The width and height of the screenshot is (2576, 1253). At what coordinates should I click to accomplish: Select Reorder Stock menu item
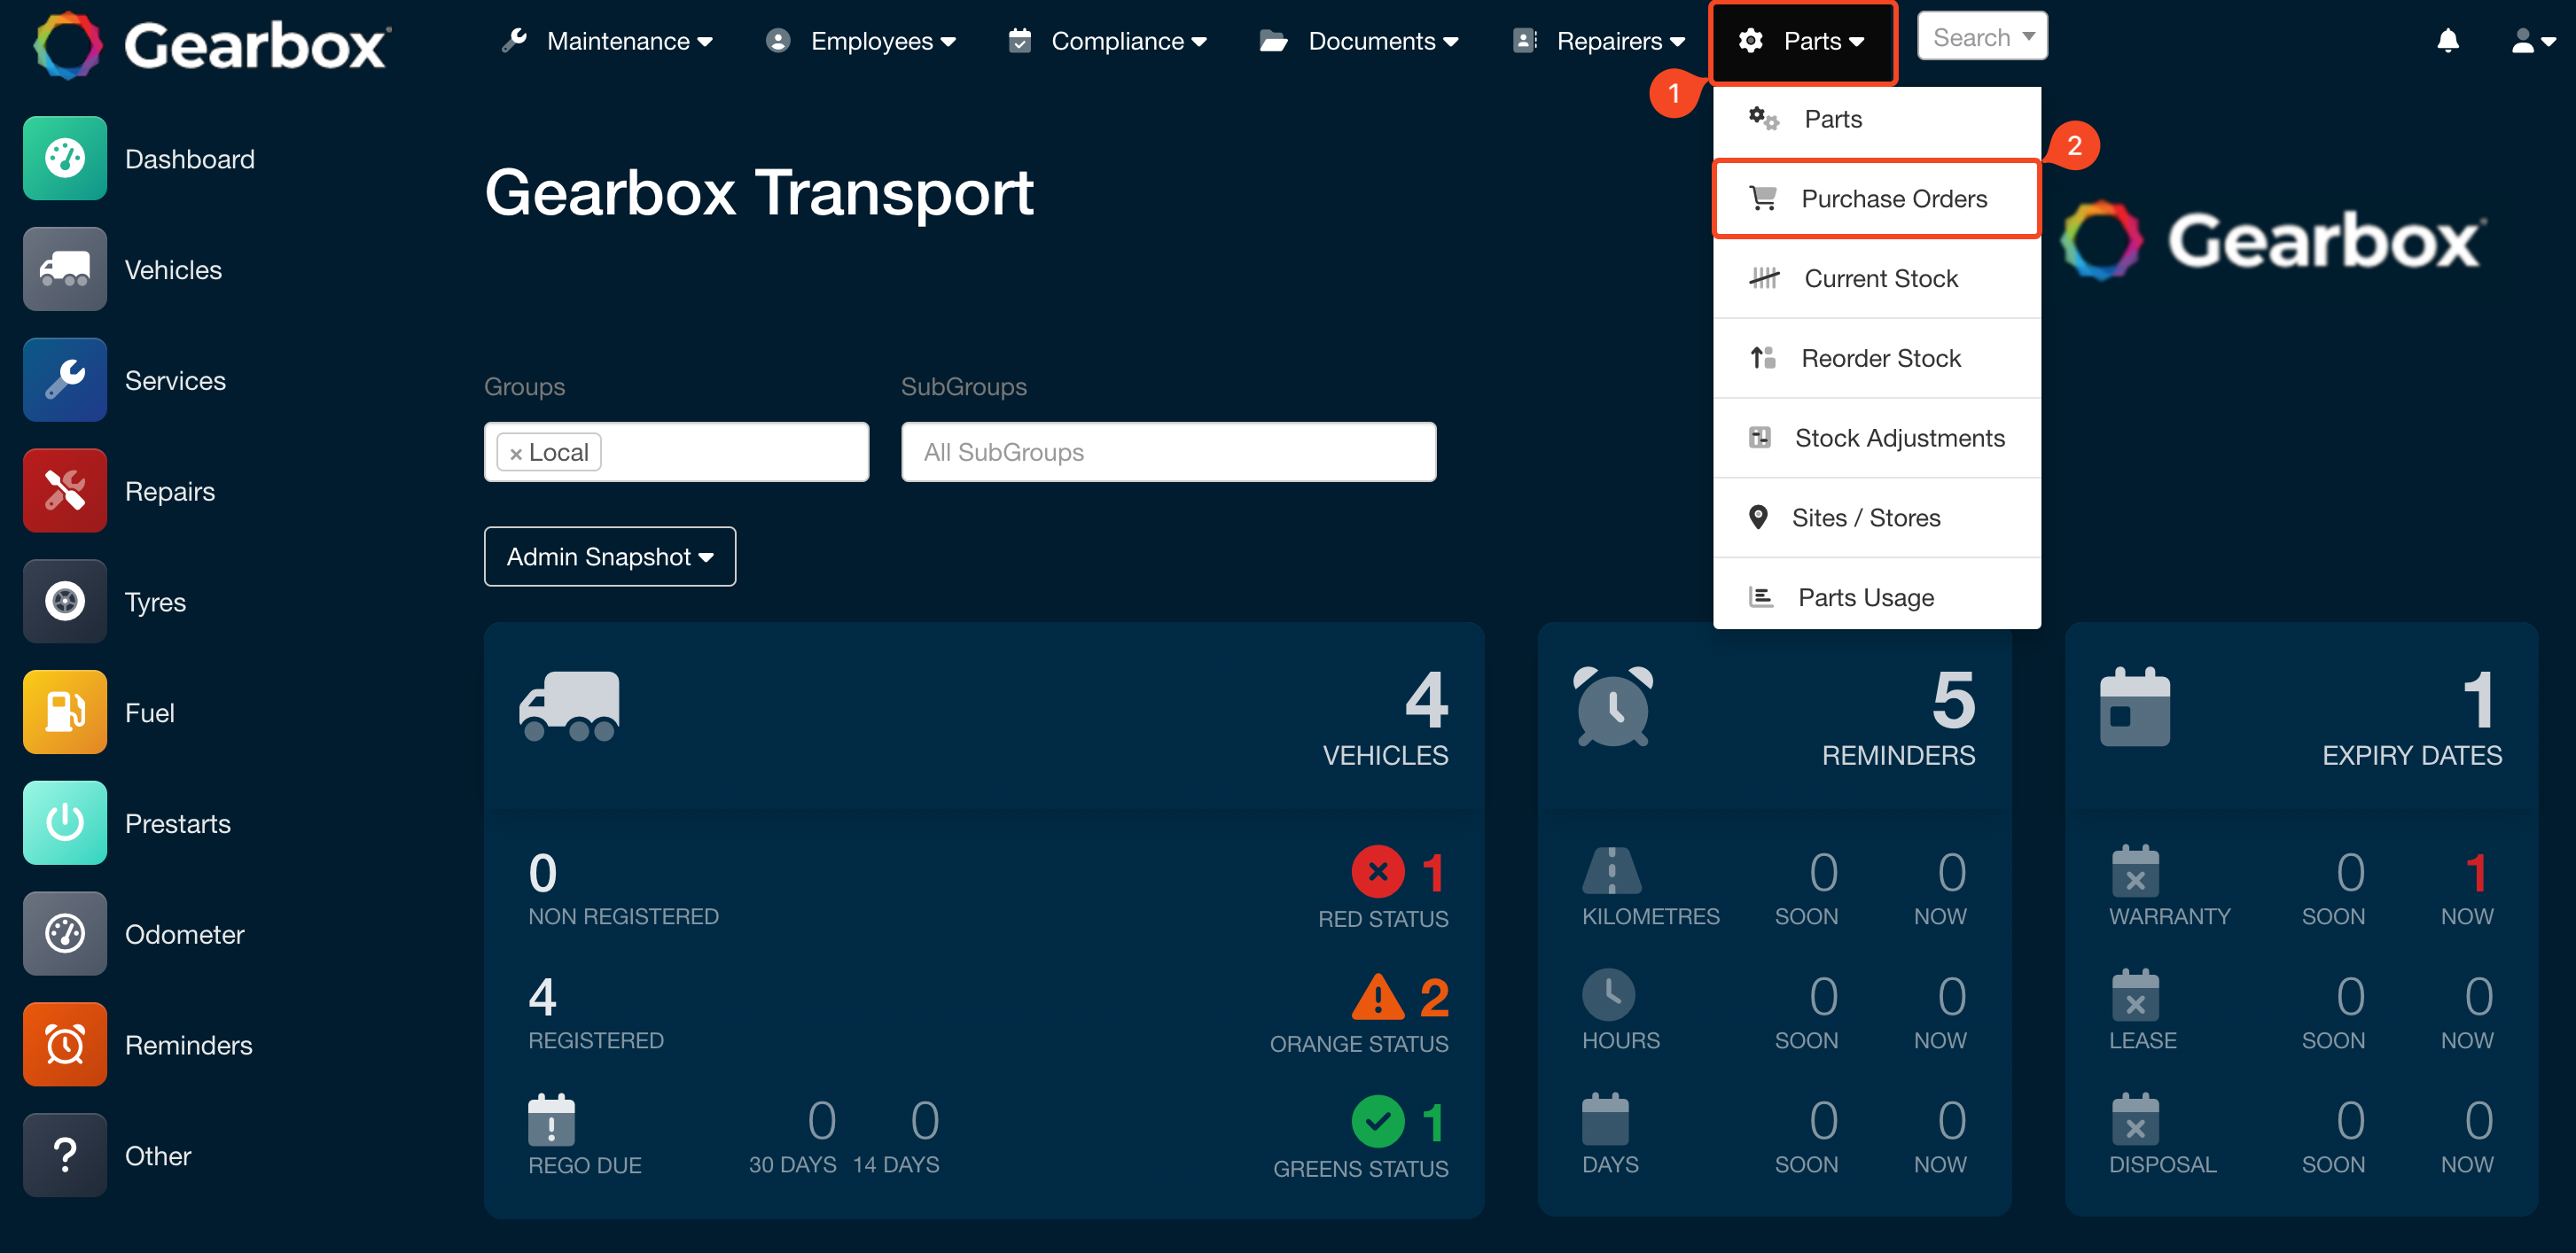point(1876,358)
